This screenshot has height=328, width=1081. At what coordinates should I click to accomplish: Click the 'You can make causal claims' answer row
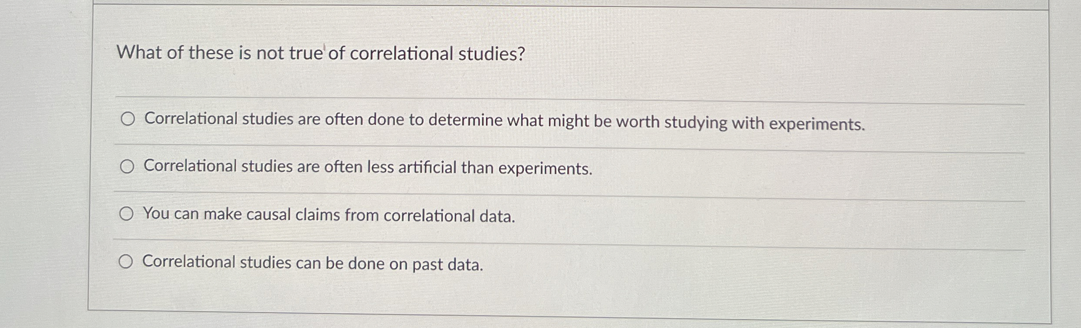[x=328, y=214]
